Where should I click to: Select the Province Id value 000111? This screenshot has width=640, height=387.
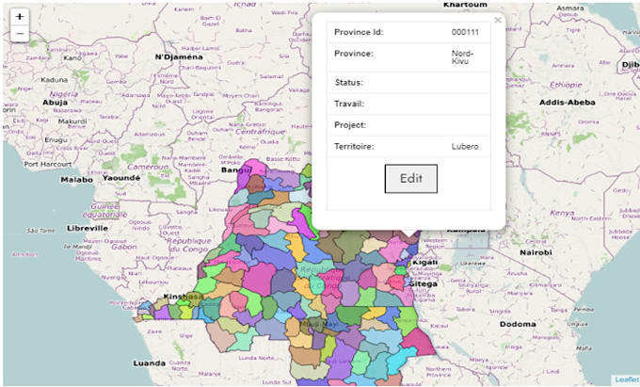pos(465,32)
